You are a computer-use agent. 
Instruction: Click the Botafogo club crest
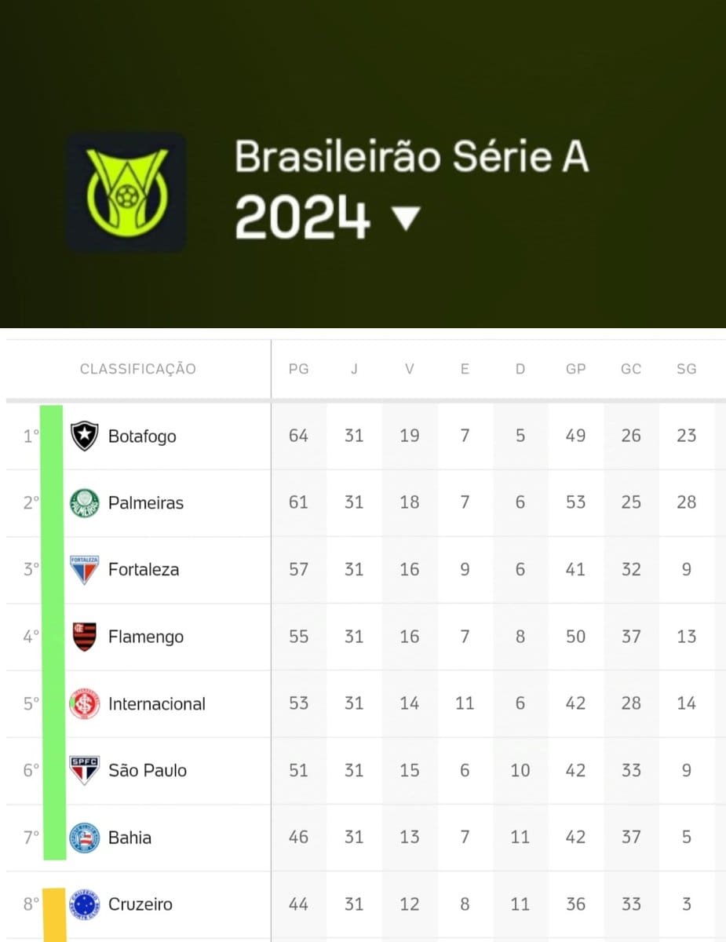[85, 436]
